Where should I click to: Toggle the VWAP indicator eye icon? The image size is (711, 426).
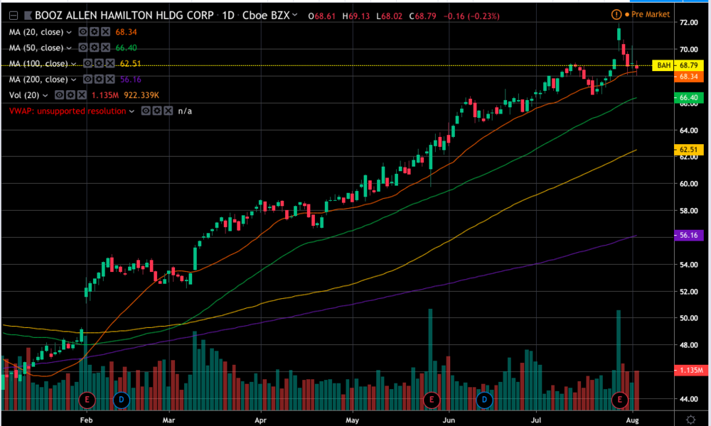145,111
